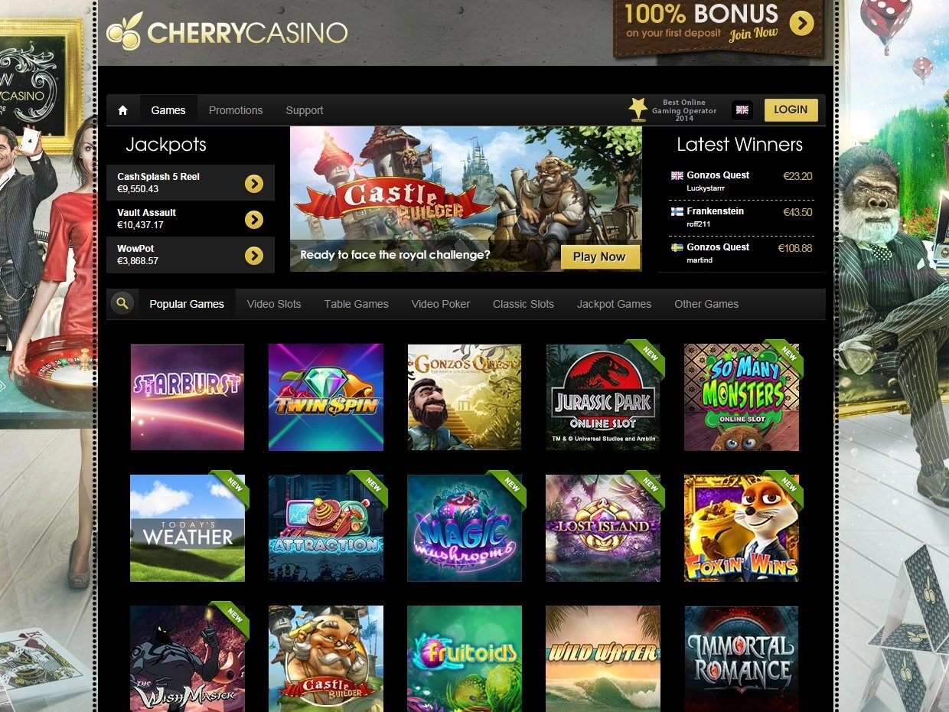Image resolution: width=949 pixels, height=712 pixels.
Task: Click Play Now on the Castle Builder banner
Action: [x=599, y=257]
